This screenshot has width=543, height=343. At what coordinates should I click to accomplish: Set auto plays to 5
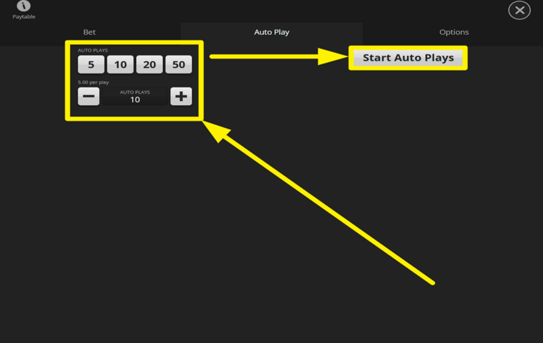tap(91, 64)
